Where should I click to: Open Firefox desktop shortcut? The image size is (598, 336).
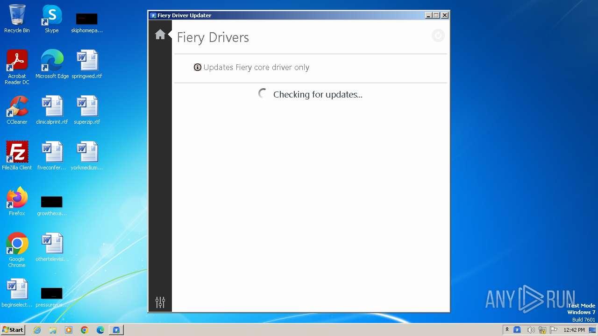pos(17,202)
